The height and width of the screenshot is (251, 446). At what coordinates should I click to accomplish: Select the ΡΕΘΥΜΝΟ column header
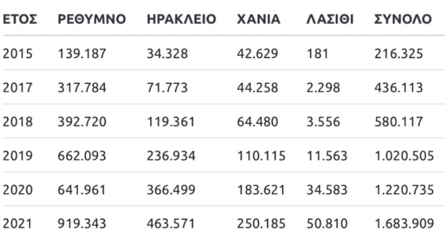click(92, 19)
